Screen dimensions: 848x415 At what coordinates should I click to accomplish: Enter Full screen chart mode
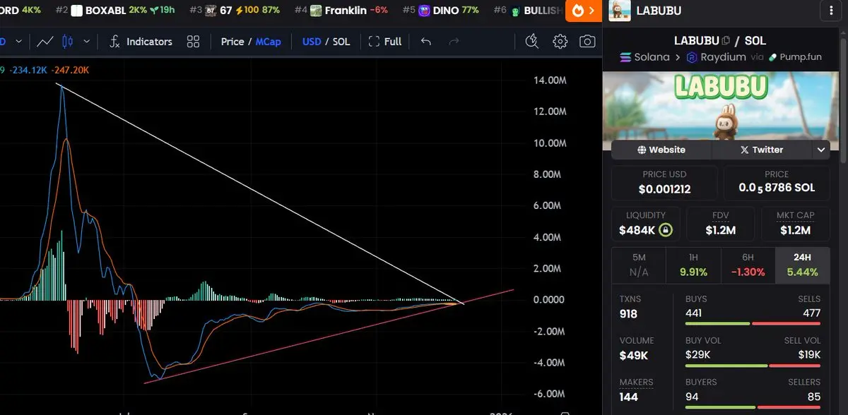[x=385, y=42]
